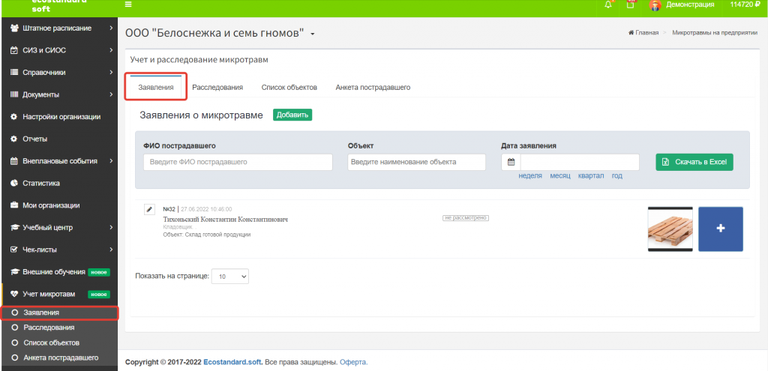Click the 114720 ₽ balance in header
This screenshot has width=768, height=371.
(x=745, y=4)
